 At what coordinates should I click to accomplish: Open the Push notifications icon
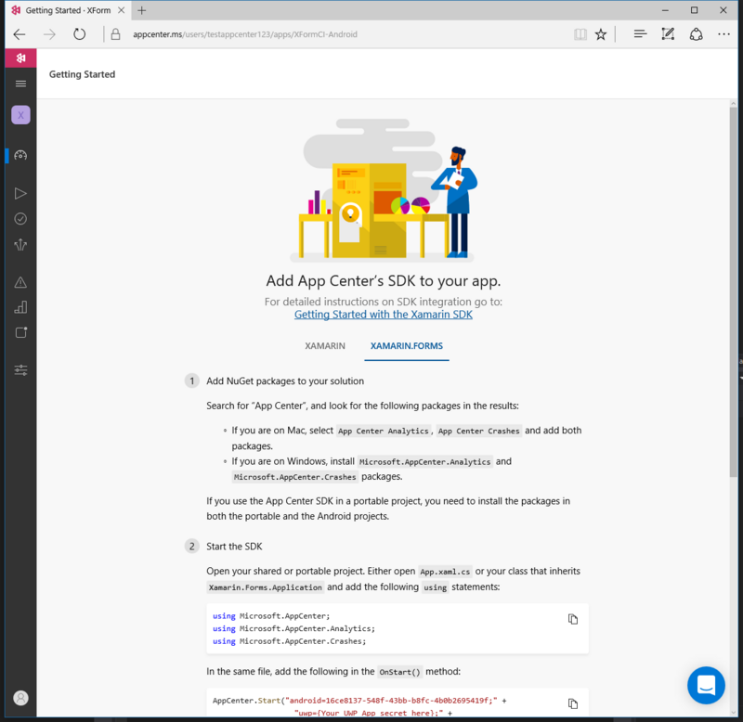point(20,332)
